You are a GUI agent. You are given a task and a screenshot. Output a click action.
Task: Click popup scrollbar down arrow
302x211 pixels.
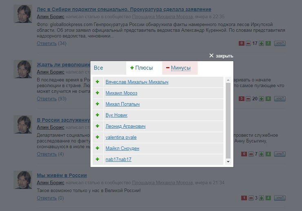pyautogui.click(x=228, y=162)
